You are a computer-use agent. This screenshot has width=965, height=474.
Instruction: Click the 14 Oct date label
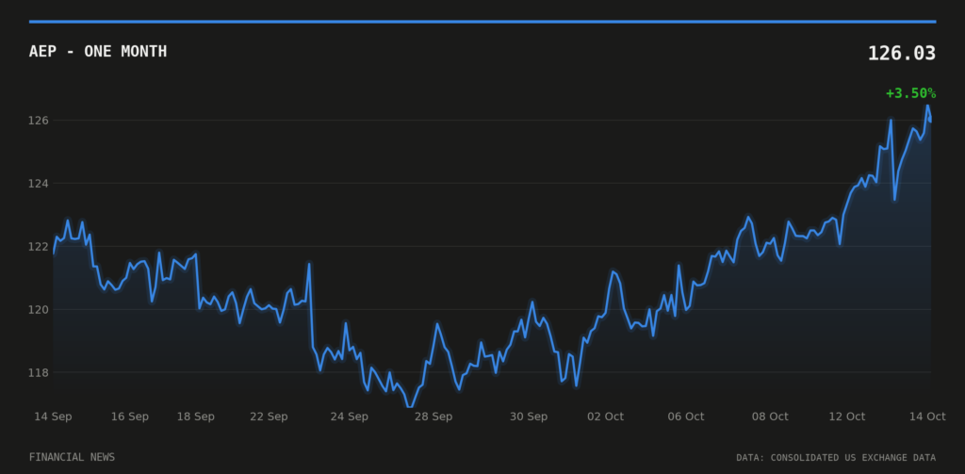coord(927,417)
